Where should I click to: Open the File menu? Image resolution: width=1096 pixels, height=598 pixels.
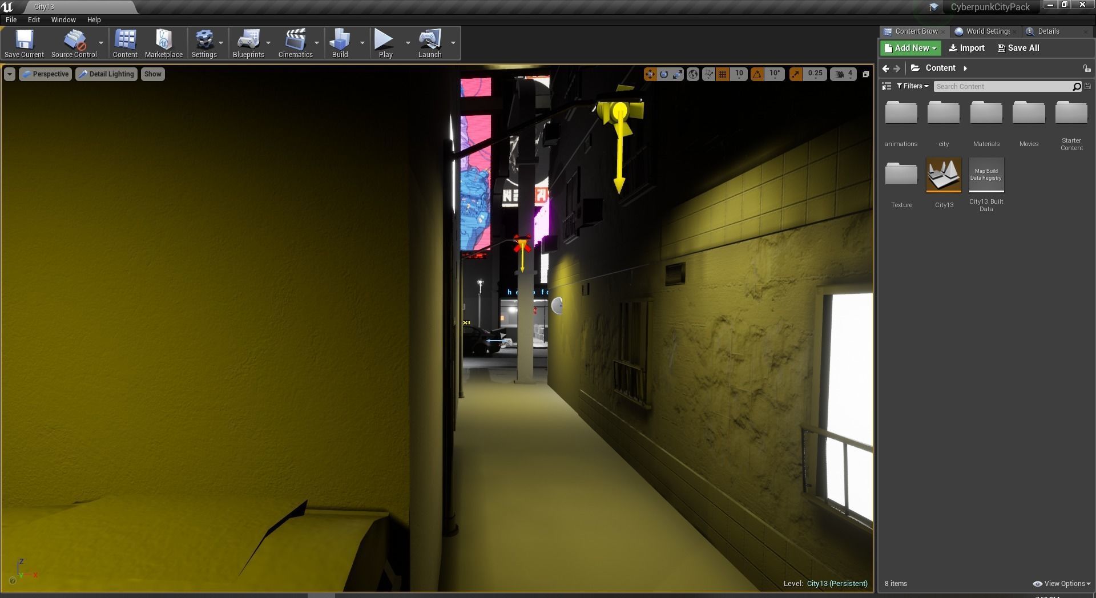point(11,19)
